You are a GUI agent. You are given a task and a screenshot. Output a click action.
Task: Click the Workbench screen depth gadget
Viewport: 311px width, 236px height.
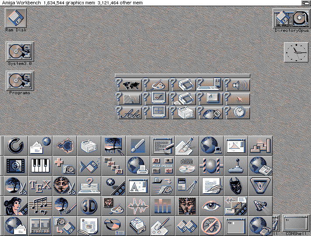click(x=306, y=3)
